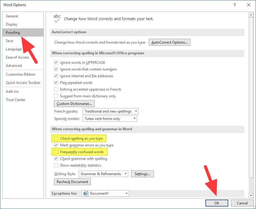Open the French modes dropdown
Screen dimensions: 256x209
111,111
